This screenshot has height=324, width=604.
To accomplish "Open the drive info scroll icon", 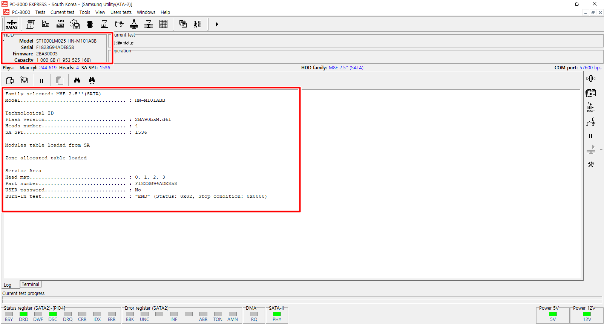I will [x=31, y=24].
